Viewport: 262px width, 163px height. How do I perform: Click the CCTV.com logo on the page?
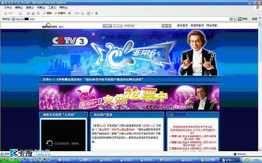[x=49, y=26]
